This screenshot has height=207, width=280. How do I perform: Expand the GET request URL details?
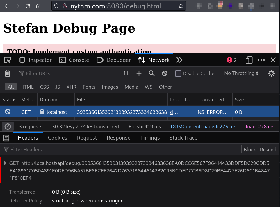tap(5, 163)
